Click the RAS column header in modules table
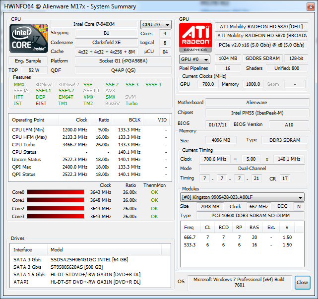The height and width of the screenshot is (299, 318). pos(254,228)
